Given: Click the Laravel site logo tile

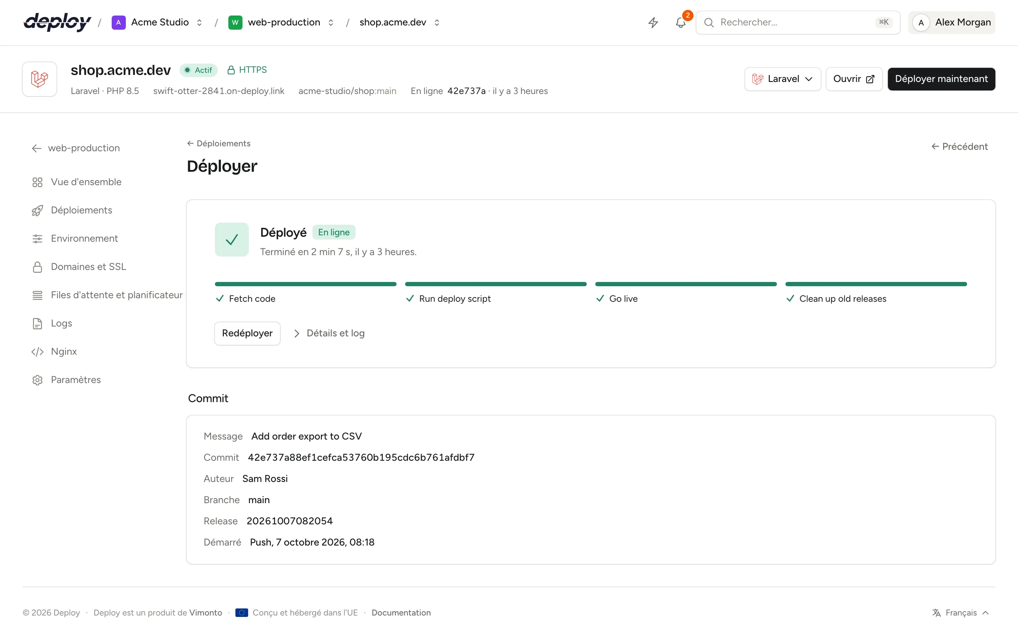Looking at the screenshot, I should [40, 79].
